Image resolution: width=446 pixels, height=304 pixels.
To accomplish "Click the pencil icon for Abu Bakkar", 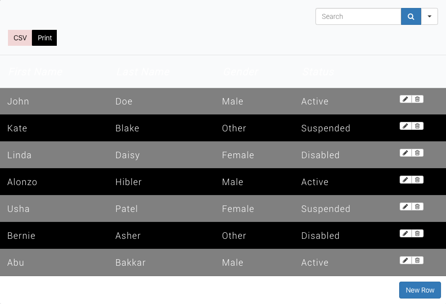I will pyautogui.click(x=406, y=260).
